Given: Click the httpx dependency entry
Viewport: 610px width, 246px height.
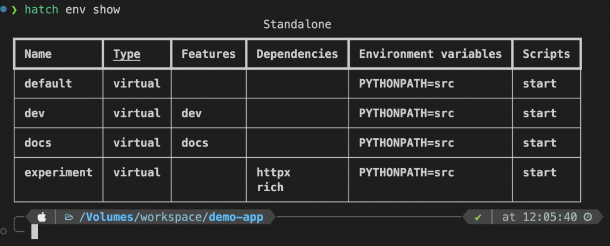Looking at the screenshot, I should pyautogui.click(x=273, y=173).
